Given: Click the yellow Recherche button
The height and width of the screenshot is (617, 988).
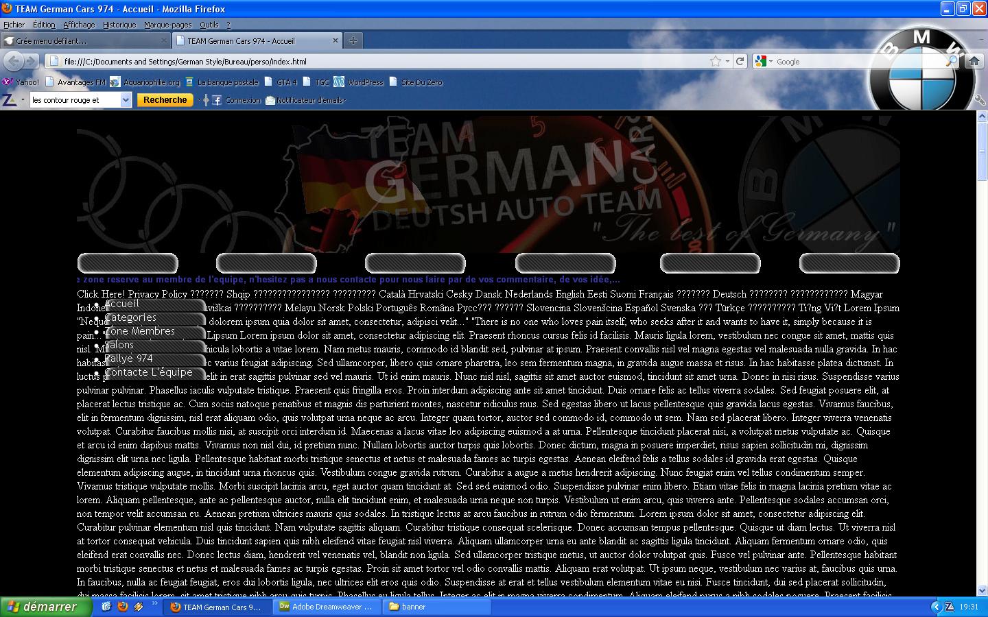Looking at the screenshot, I should [165, 100].
